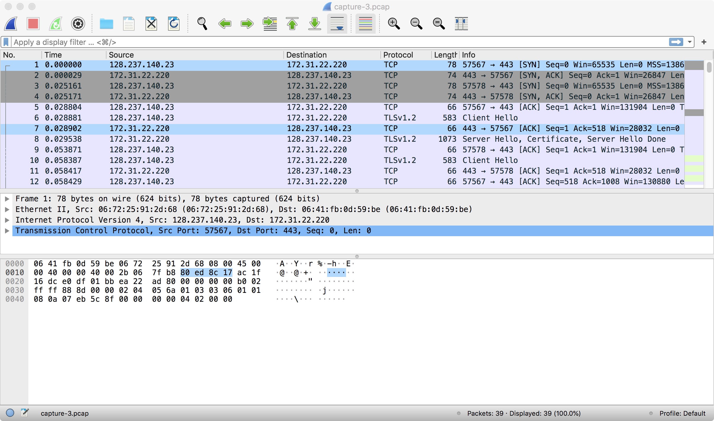This screenshot has width=714, height=421.
Task: Find a packet with magnifier icon
Action: coord(202,24)
